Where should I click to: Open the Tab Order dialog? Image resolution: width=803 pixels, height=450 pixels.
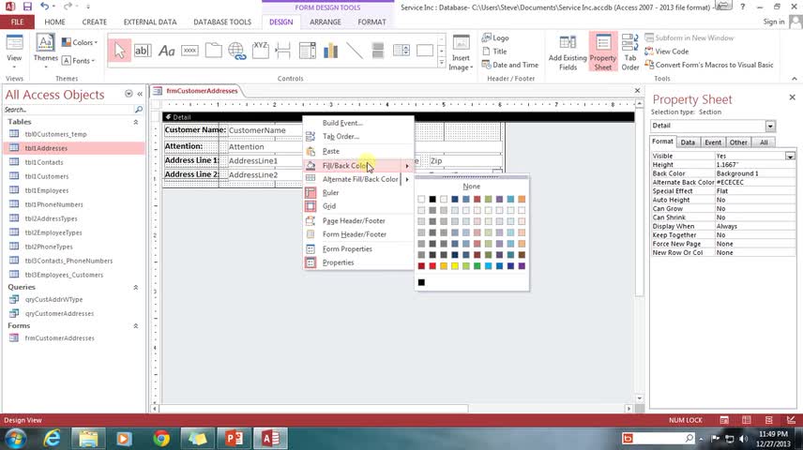point(630,52)
